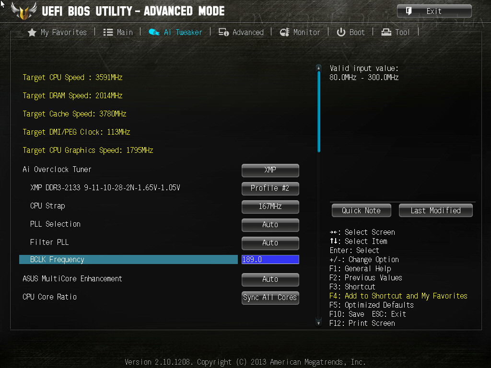Image resolution: width=491 pixels, height=368 pixels.
Task: Click the Tool printer-like icon
Action: point(386,32)
